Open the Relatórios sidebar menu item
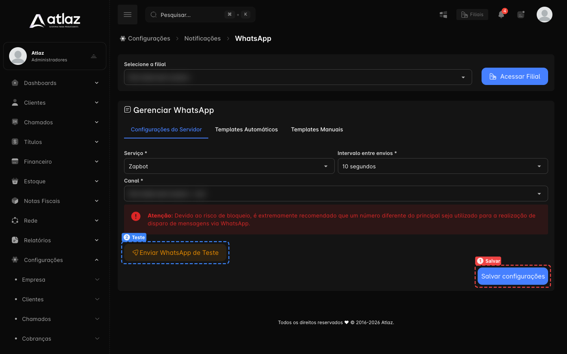The width and height of the screenshot is (567, 354). [55, 240]
